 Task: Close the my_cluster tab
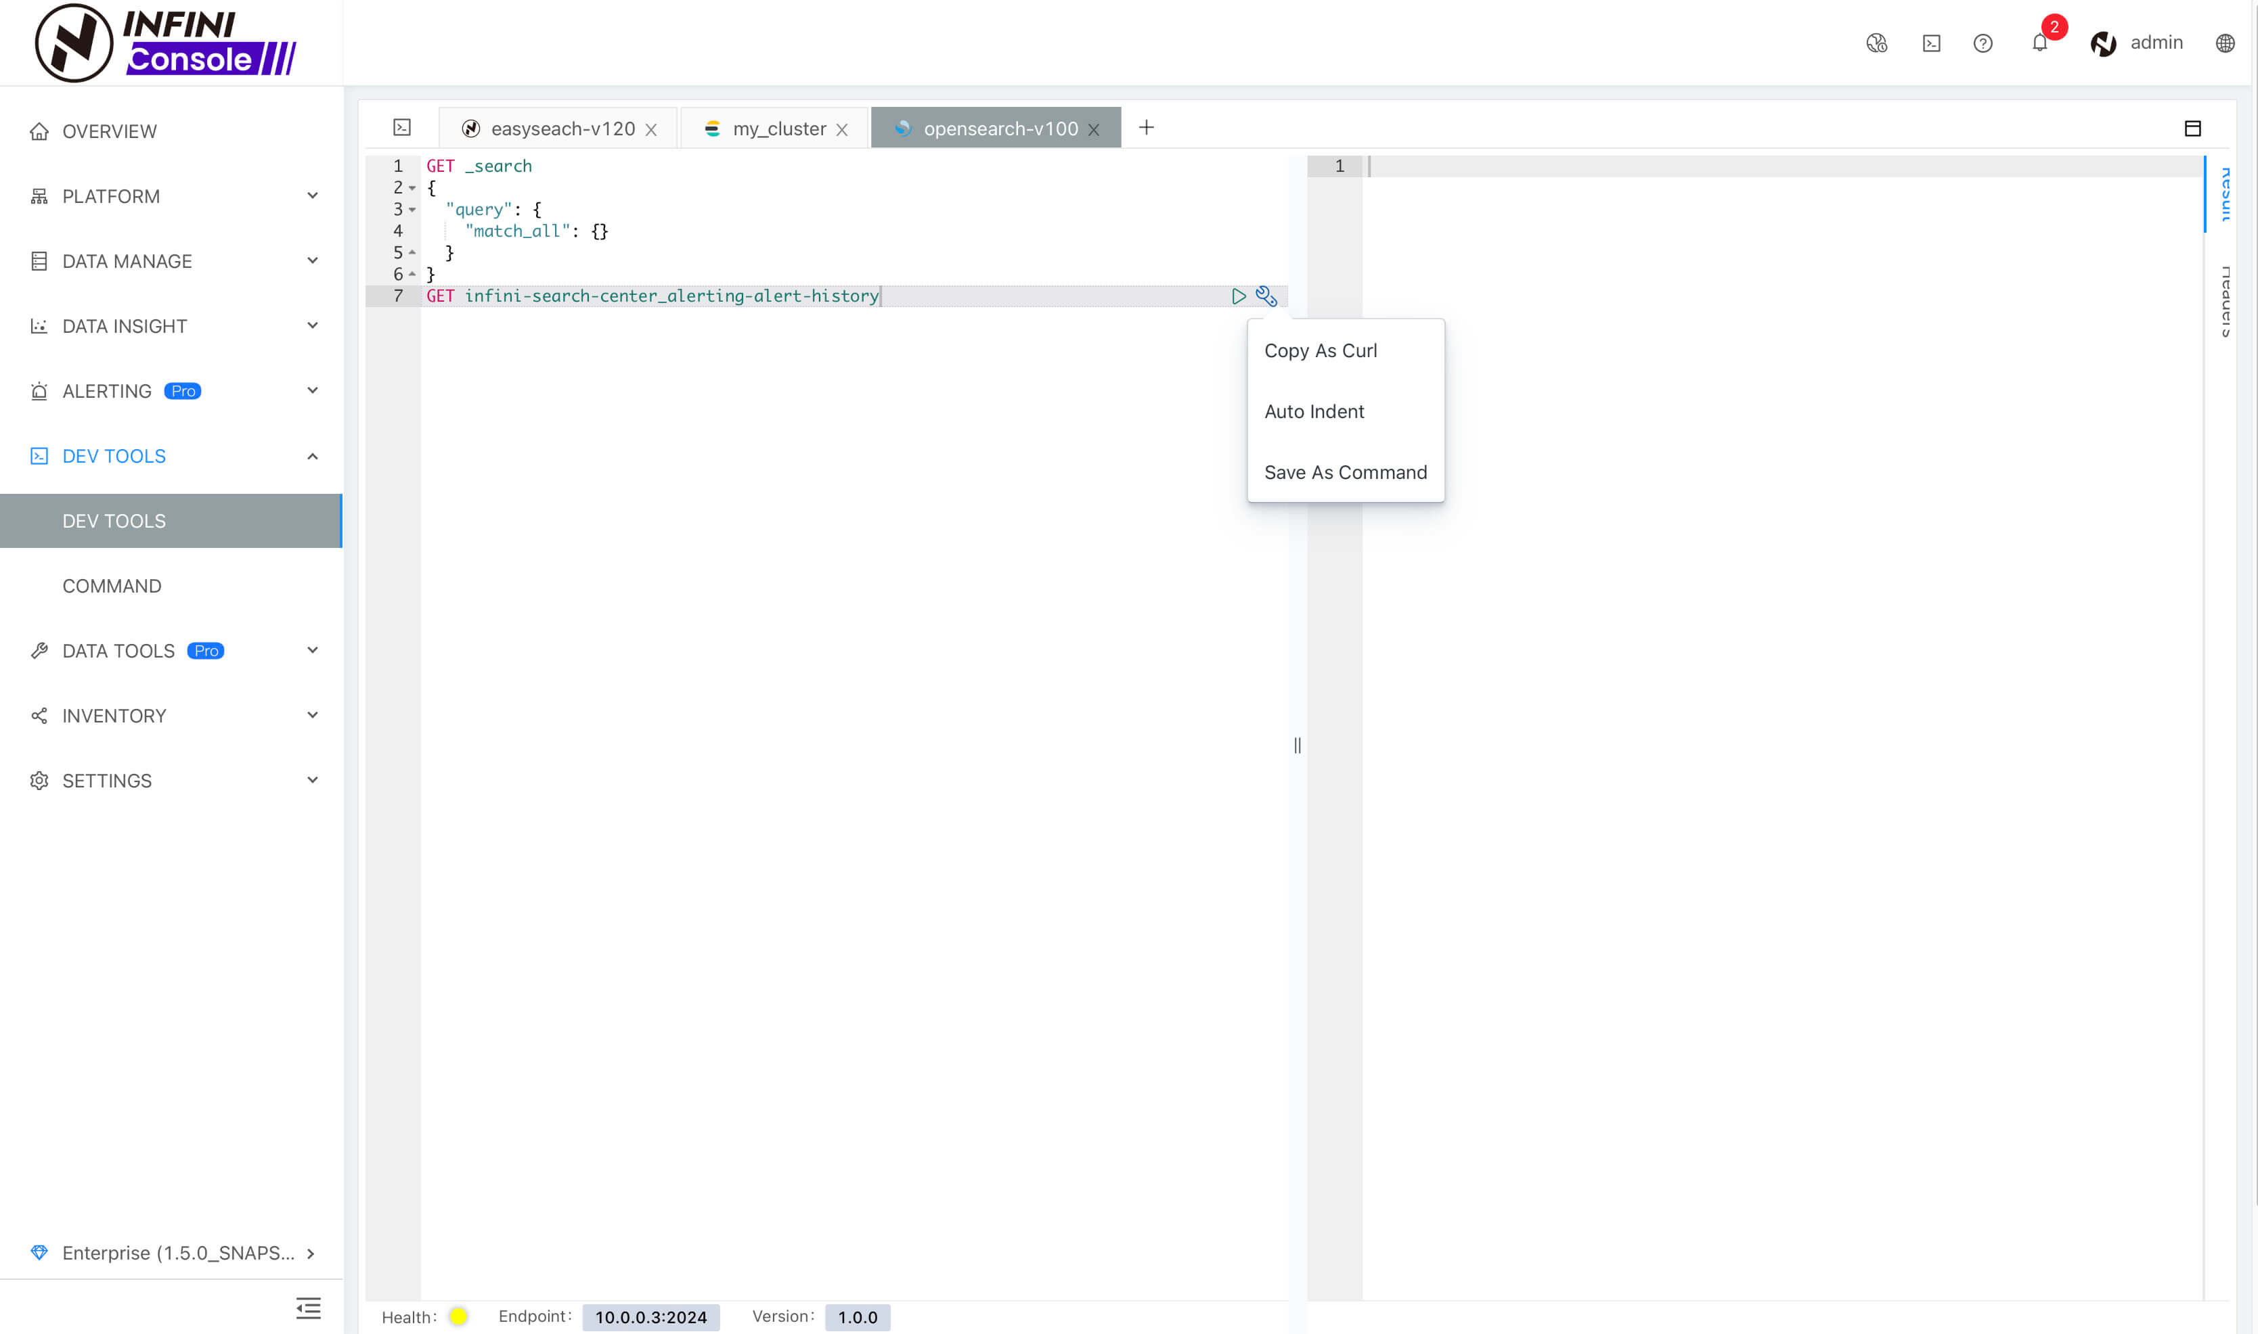coord(842,129)
